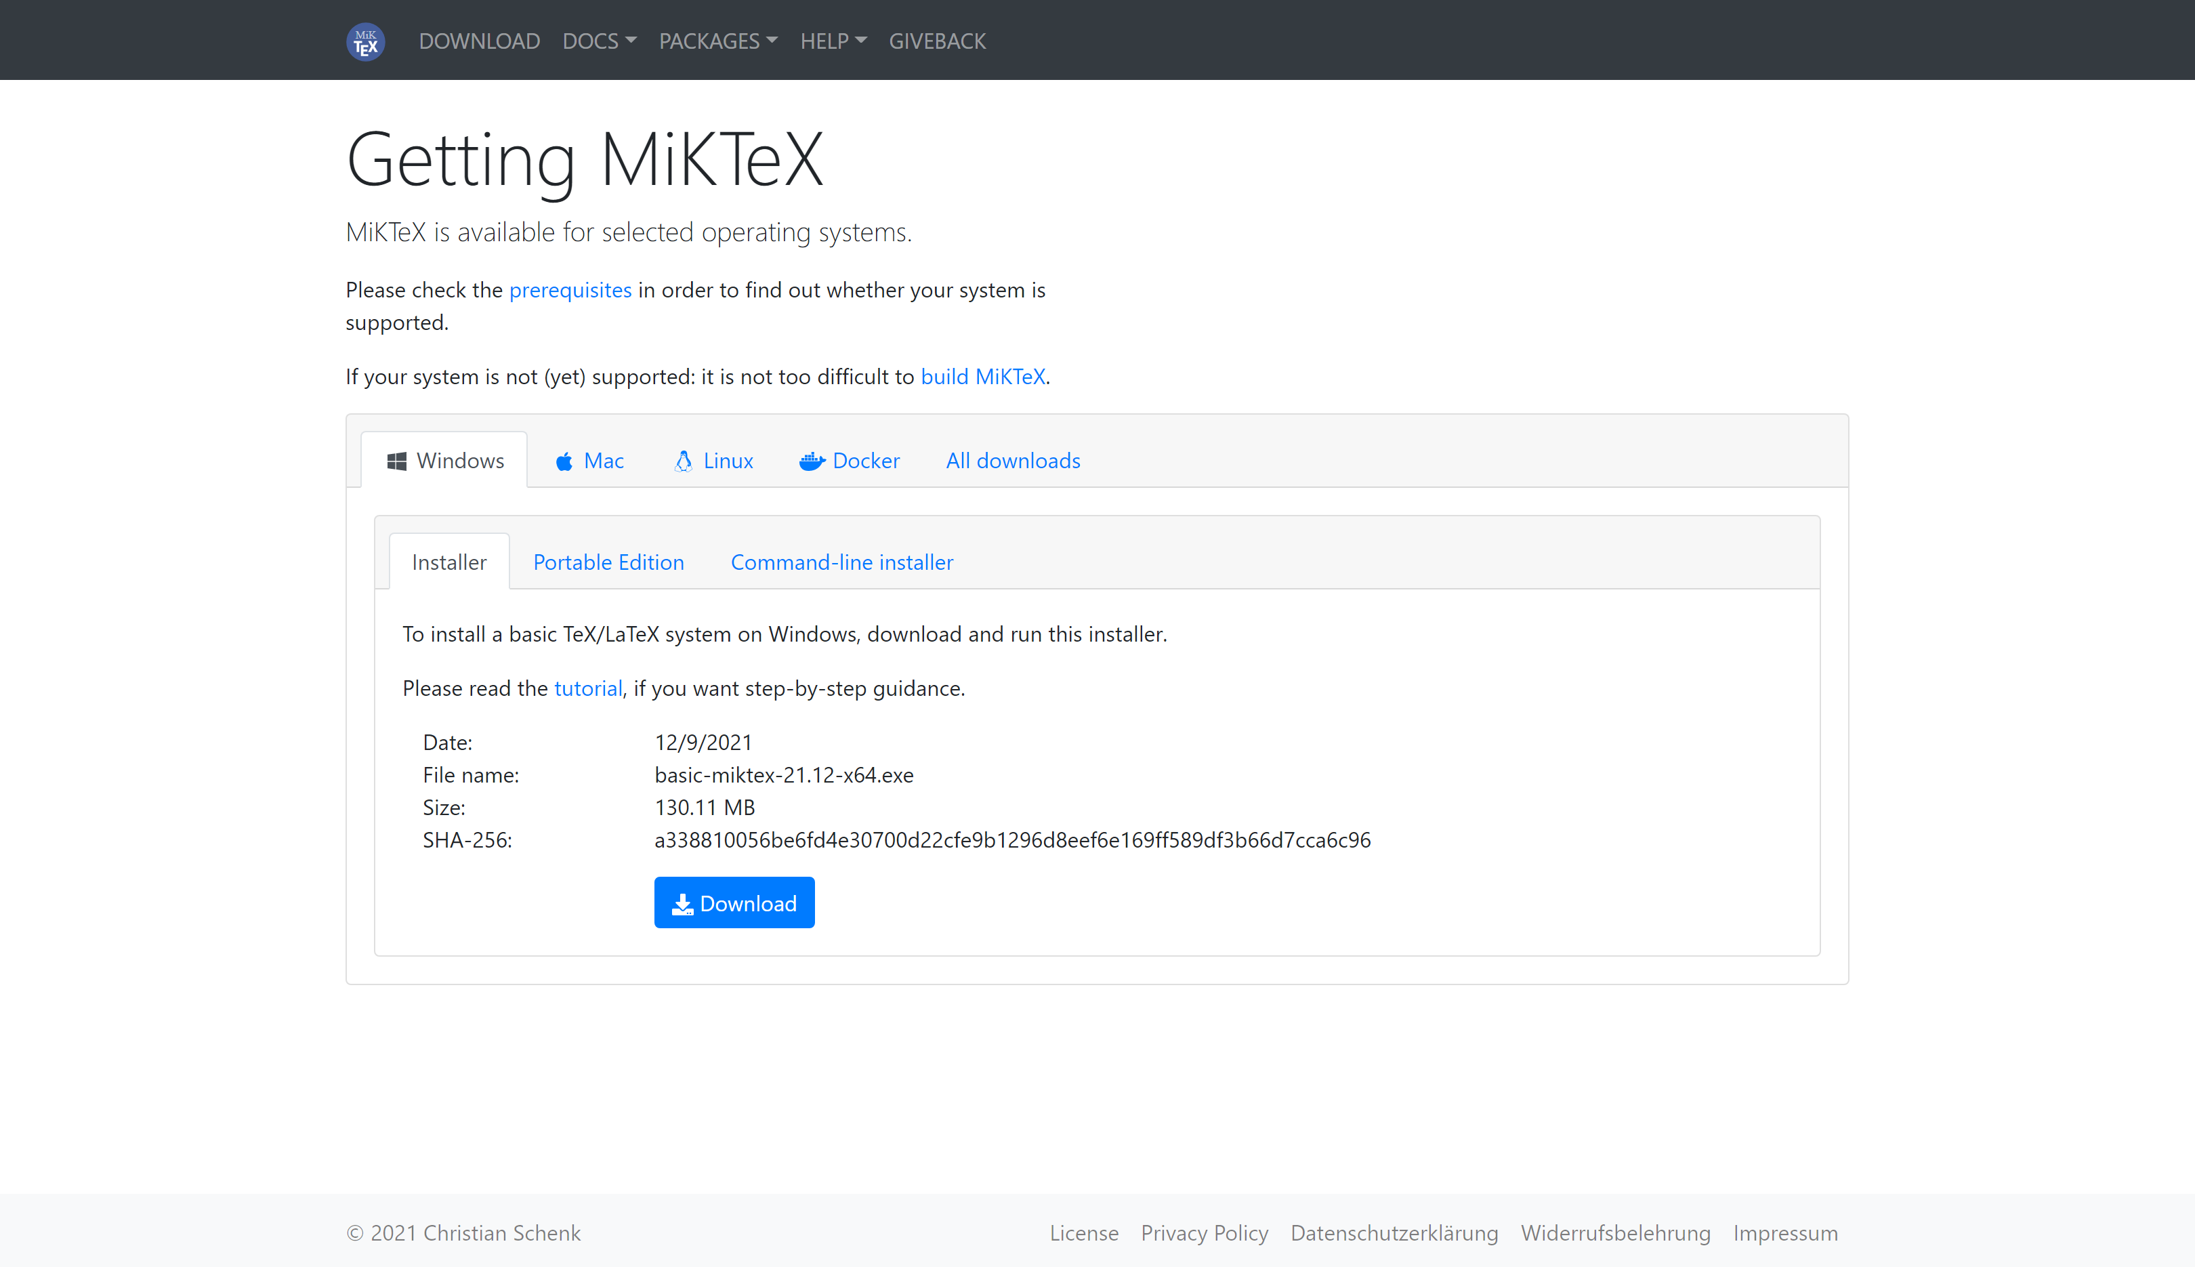2195x1267 pixels.
Task: Click the Download button for installer
Action: pyautogui.click(x=734, y=902)
